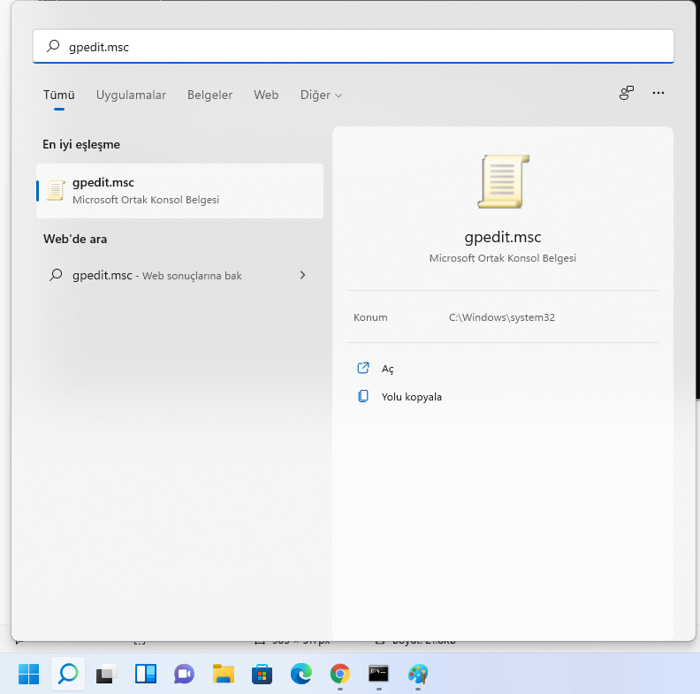
Task: Switch to the Web tab
Action: 266,95
